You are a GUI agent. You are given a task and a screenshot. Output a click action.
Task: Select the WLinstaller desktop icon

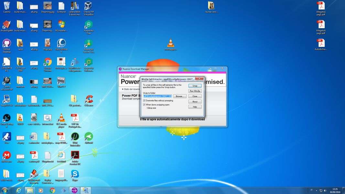pyautogui.click(x=61, y=26)
